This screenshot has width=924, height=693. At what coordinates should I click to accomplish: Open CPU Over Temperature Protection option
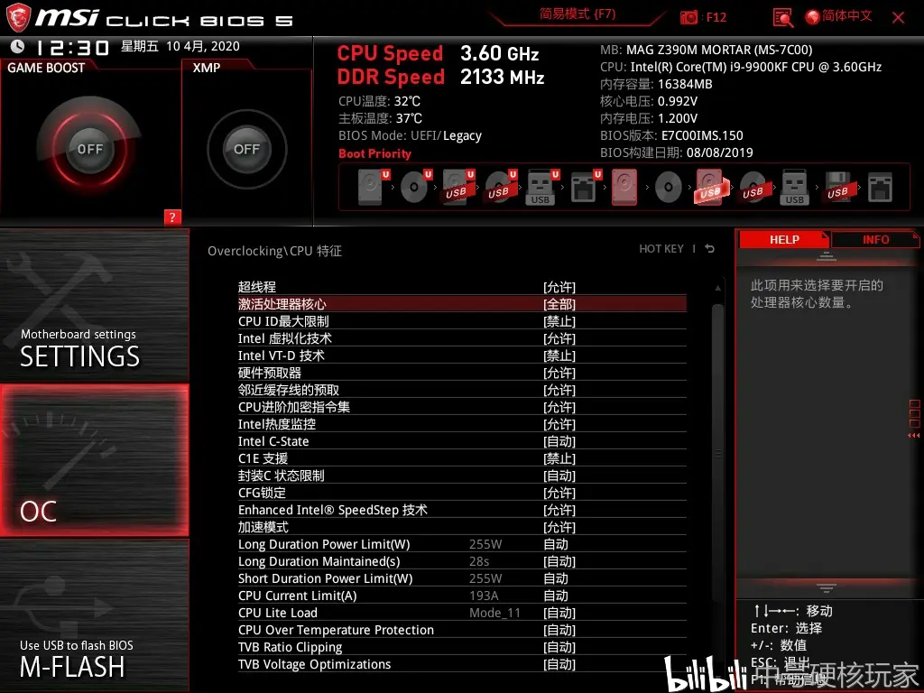(559, 630)
